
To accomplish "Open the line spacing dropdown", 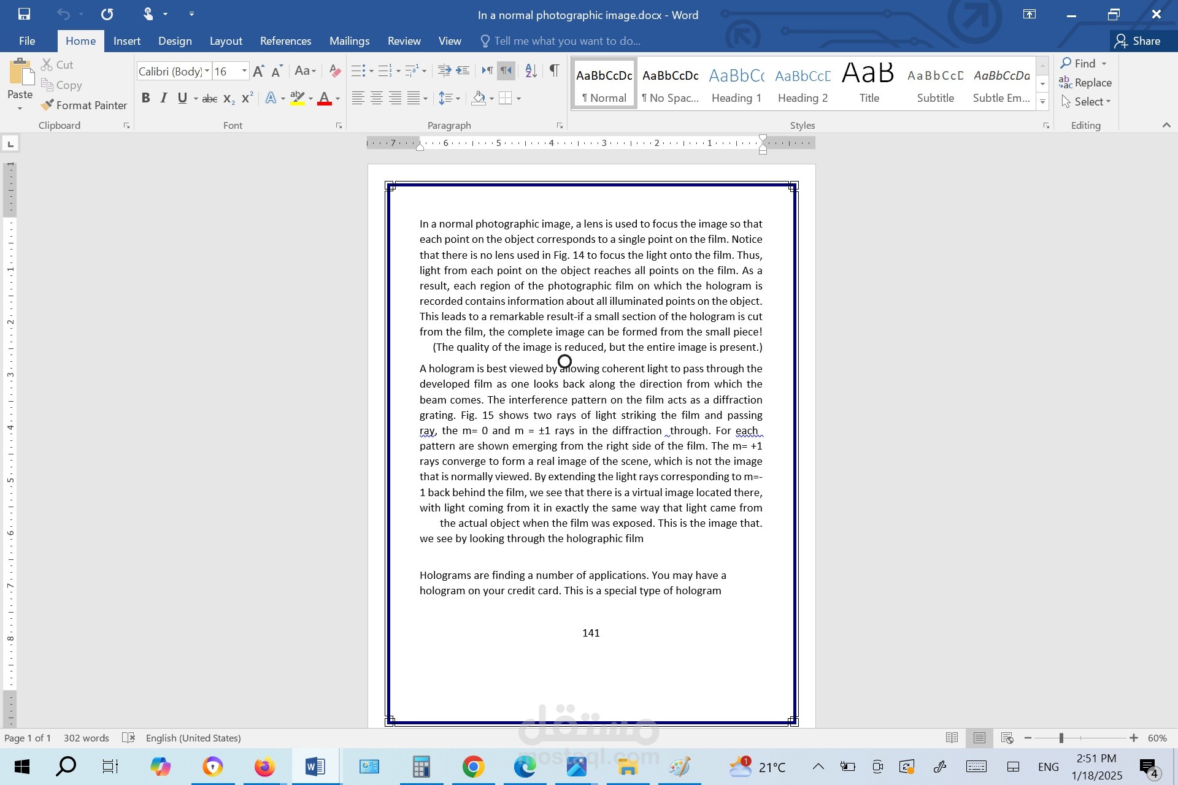I will point(458,98).
